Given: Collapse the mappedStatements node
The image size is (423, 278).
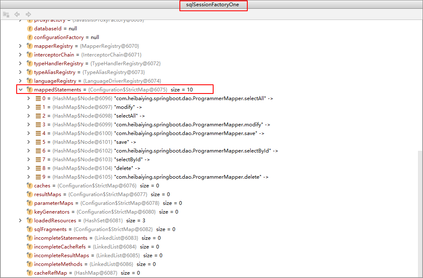Looking at the screenshot, I should click(x=20, y=90).
